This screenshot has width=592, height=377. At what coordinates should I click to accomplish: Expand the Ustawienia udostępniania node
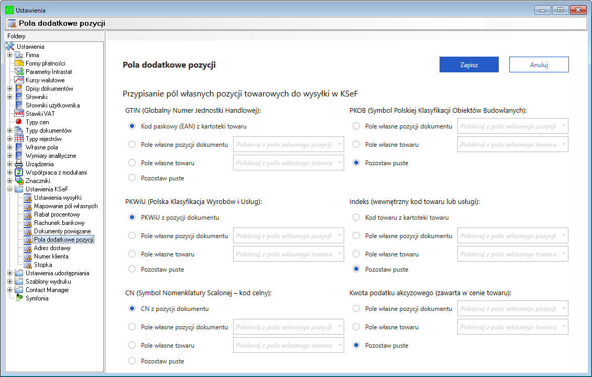tap(9, 273)
